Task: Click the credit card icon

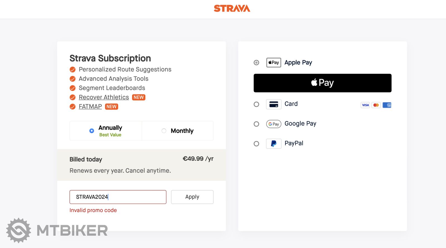Action: [273, 104]
